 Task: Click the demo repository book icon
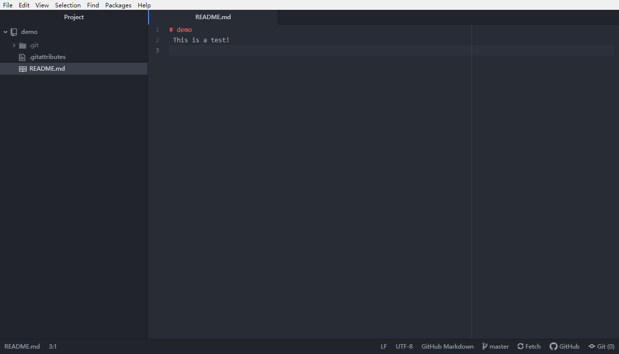pos(14,32)
